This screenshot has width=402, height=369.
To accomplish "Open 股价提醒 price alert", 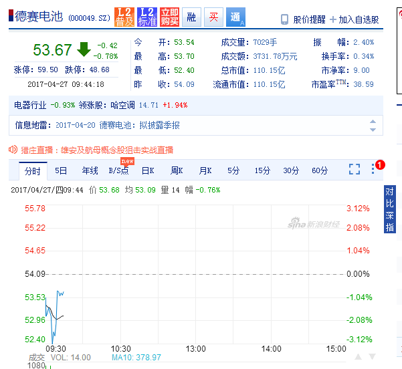I will [x=309, y=19].
